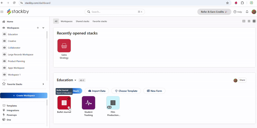Open the user avatar in header
The width and height of the screenshot is (257, 128).
coord(254,12)
